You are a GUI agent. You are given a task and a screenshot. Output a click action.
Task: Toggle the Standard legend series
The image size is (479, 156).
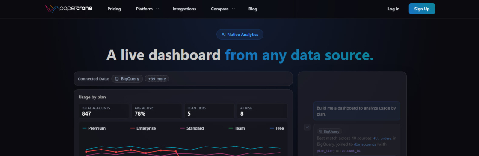pyautogui.click(x=192, y=128)
